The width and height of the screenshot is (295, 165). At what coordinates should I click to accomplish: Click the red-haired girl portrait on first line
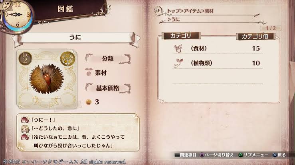point(25,120)
